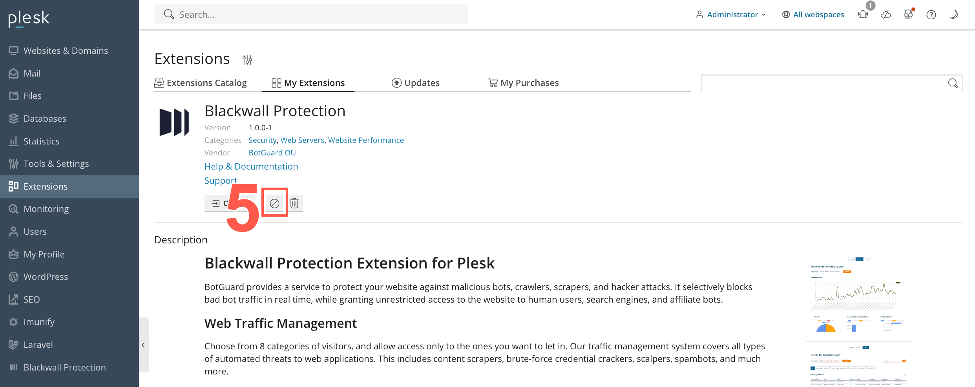Open the Help & Documentation link
975x387 pixels.
click(x=251, y=166)
